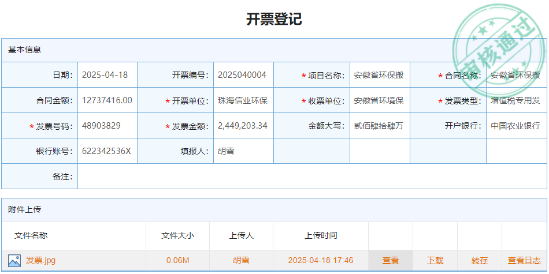The height and width of the screenshot is (274, 549).
Task: Click the 合同名称 value field
Action: (x=515, y=75)
